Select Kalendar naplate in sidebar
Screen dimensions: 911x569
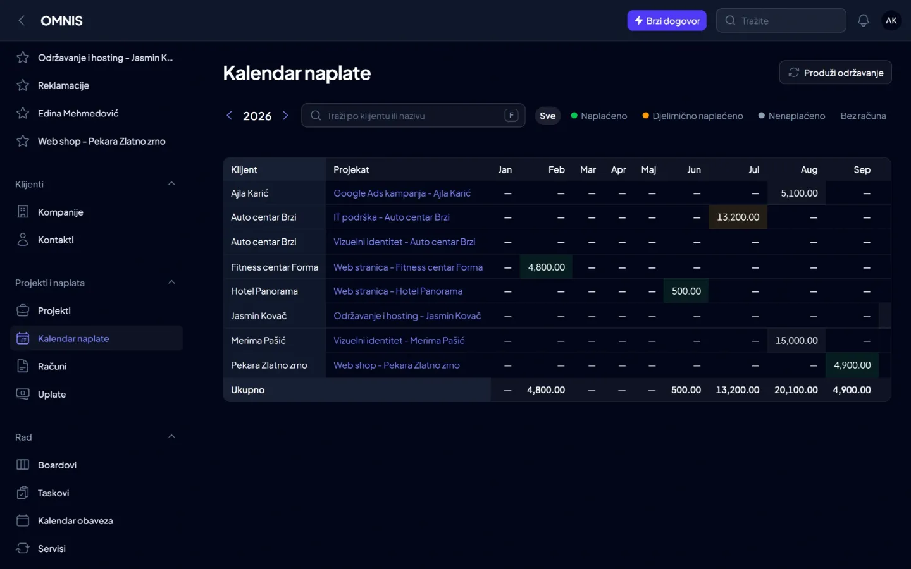coord(96,338)
